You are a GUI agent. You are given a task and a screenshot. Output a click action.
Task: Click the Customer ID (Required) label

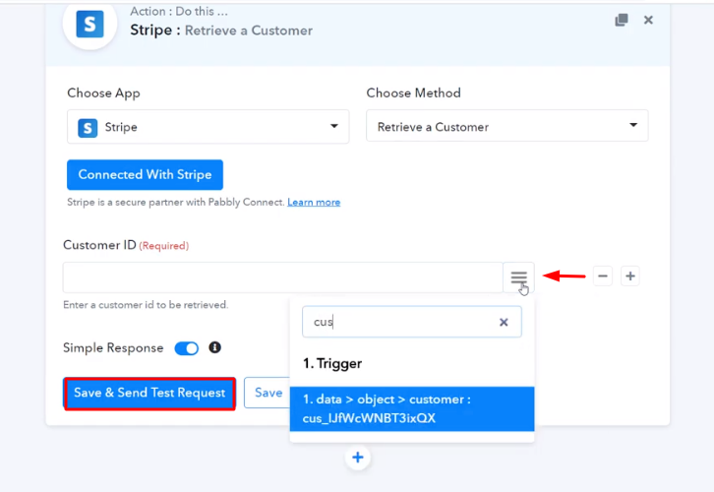(x=126, y=245)
